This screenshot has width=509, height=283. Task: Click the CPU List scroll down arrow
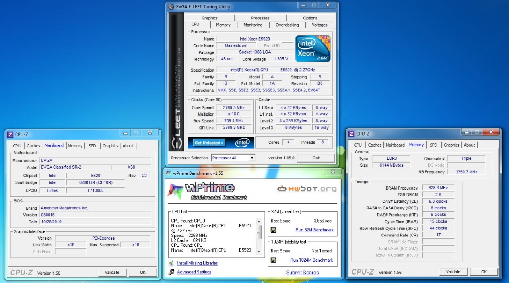point(259,252)
